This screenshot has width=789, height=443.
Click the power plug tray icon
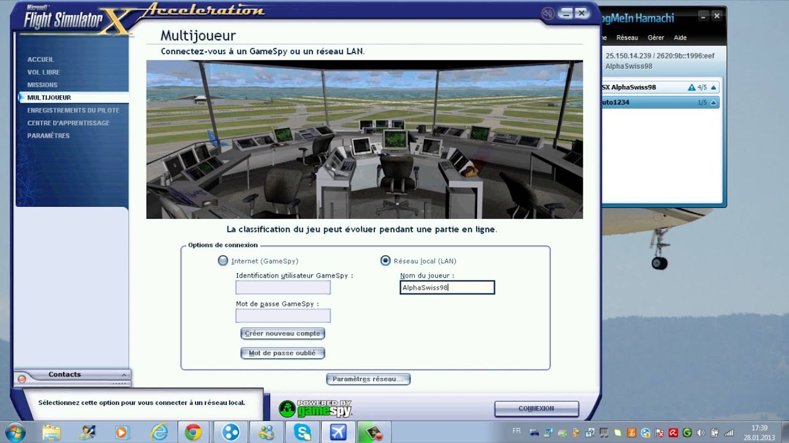point(714,433)
